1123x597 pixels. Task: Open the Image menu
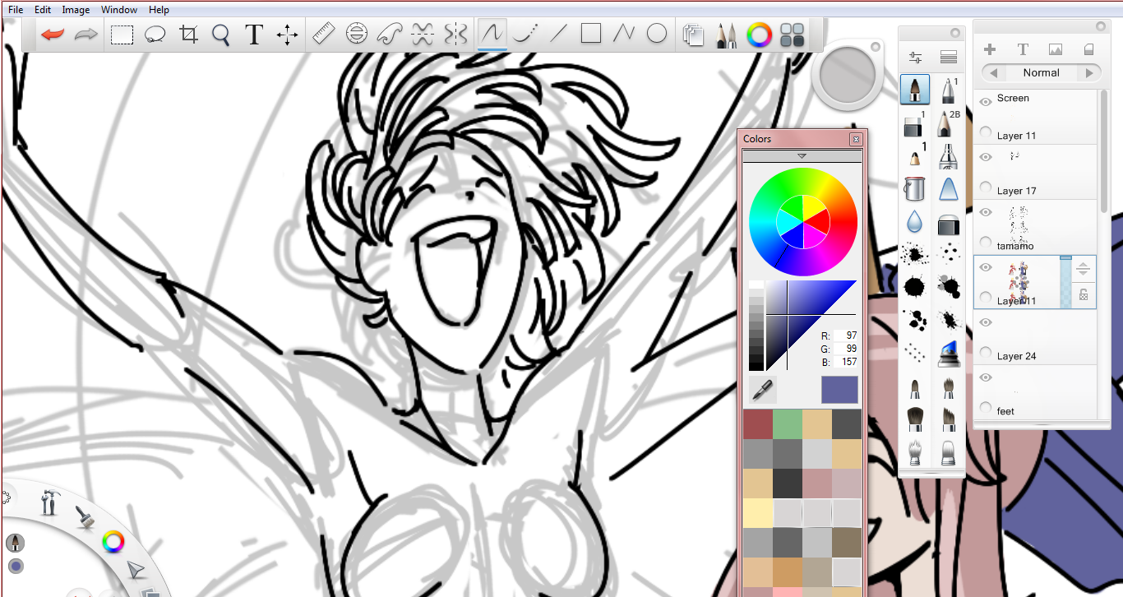pos(76,10)
